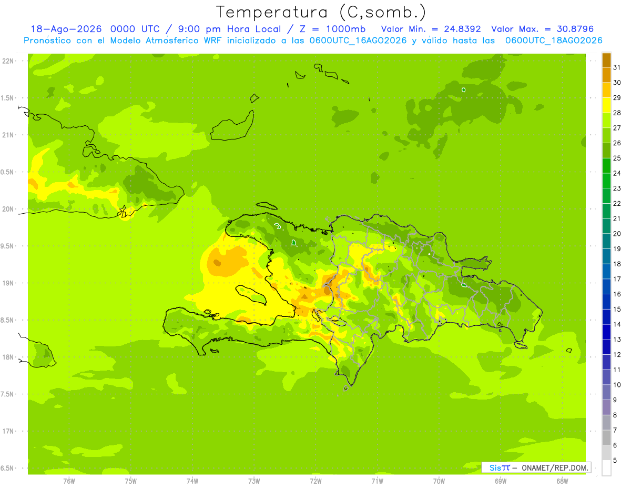The width and height of the screenshot is (631, 488).
Task: Click the colorbar label '10'
Action: (x=617, y=385)
